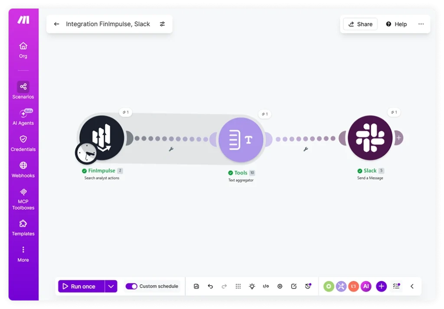Go to AI Agents section
444x309 pixels.
[23, 117]
